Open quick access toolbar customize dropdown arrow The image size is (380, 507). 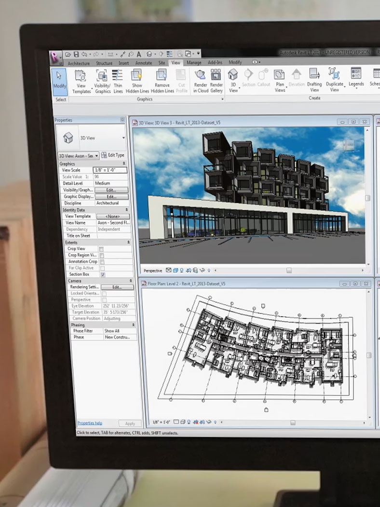[x=198, y=53]
